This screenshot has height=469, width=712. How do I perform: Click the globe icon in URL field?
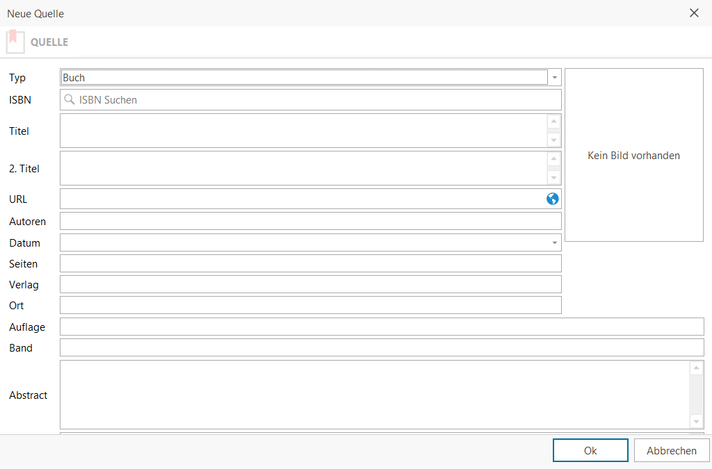click(553, 199)
